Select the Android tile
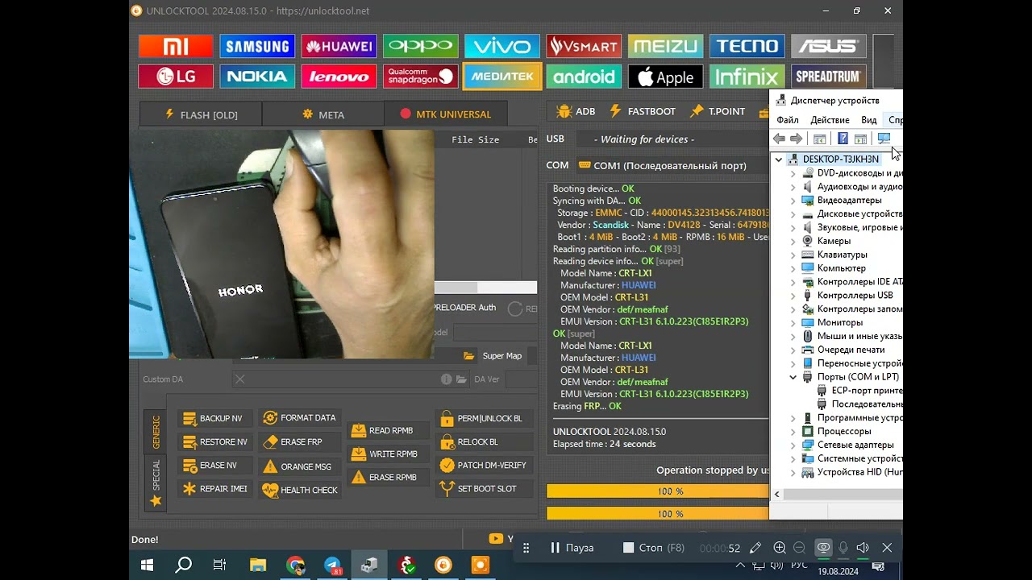Screen dimensions: 1032x580 pos(584,77)
